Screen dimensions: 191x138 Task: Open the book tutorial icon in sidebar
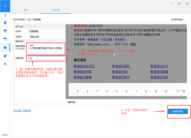point(5,56)
